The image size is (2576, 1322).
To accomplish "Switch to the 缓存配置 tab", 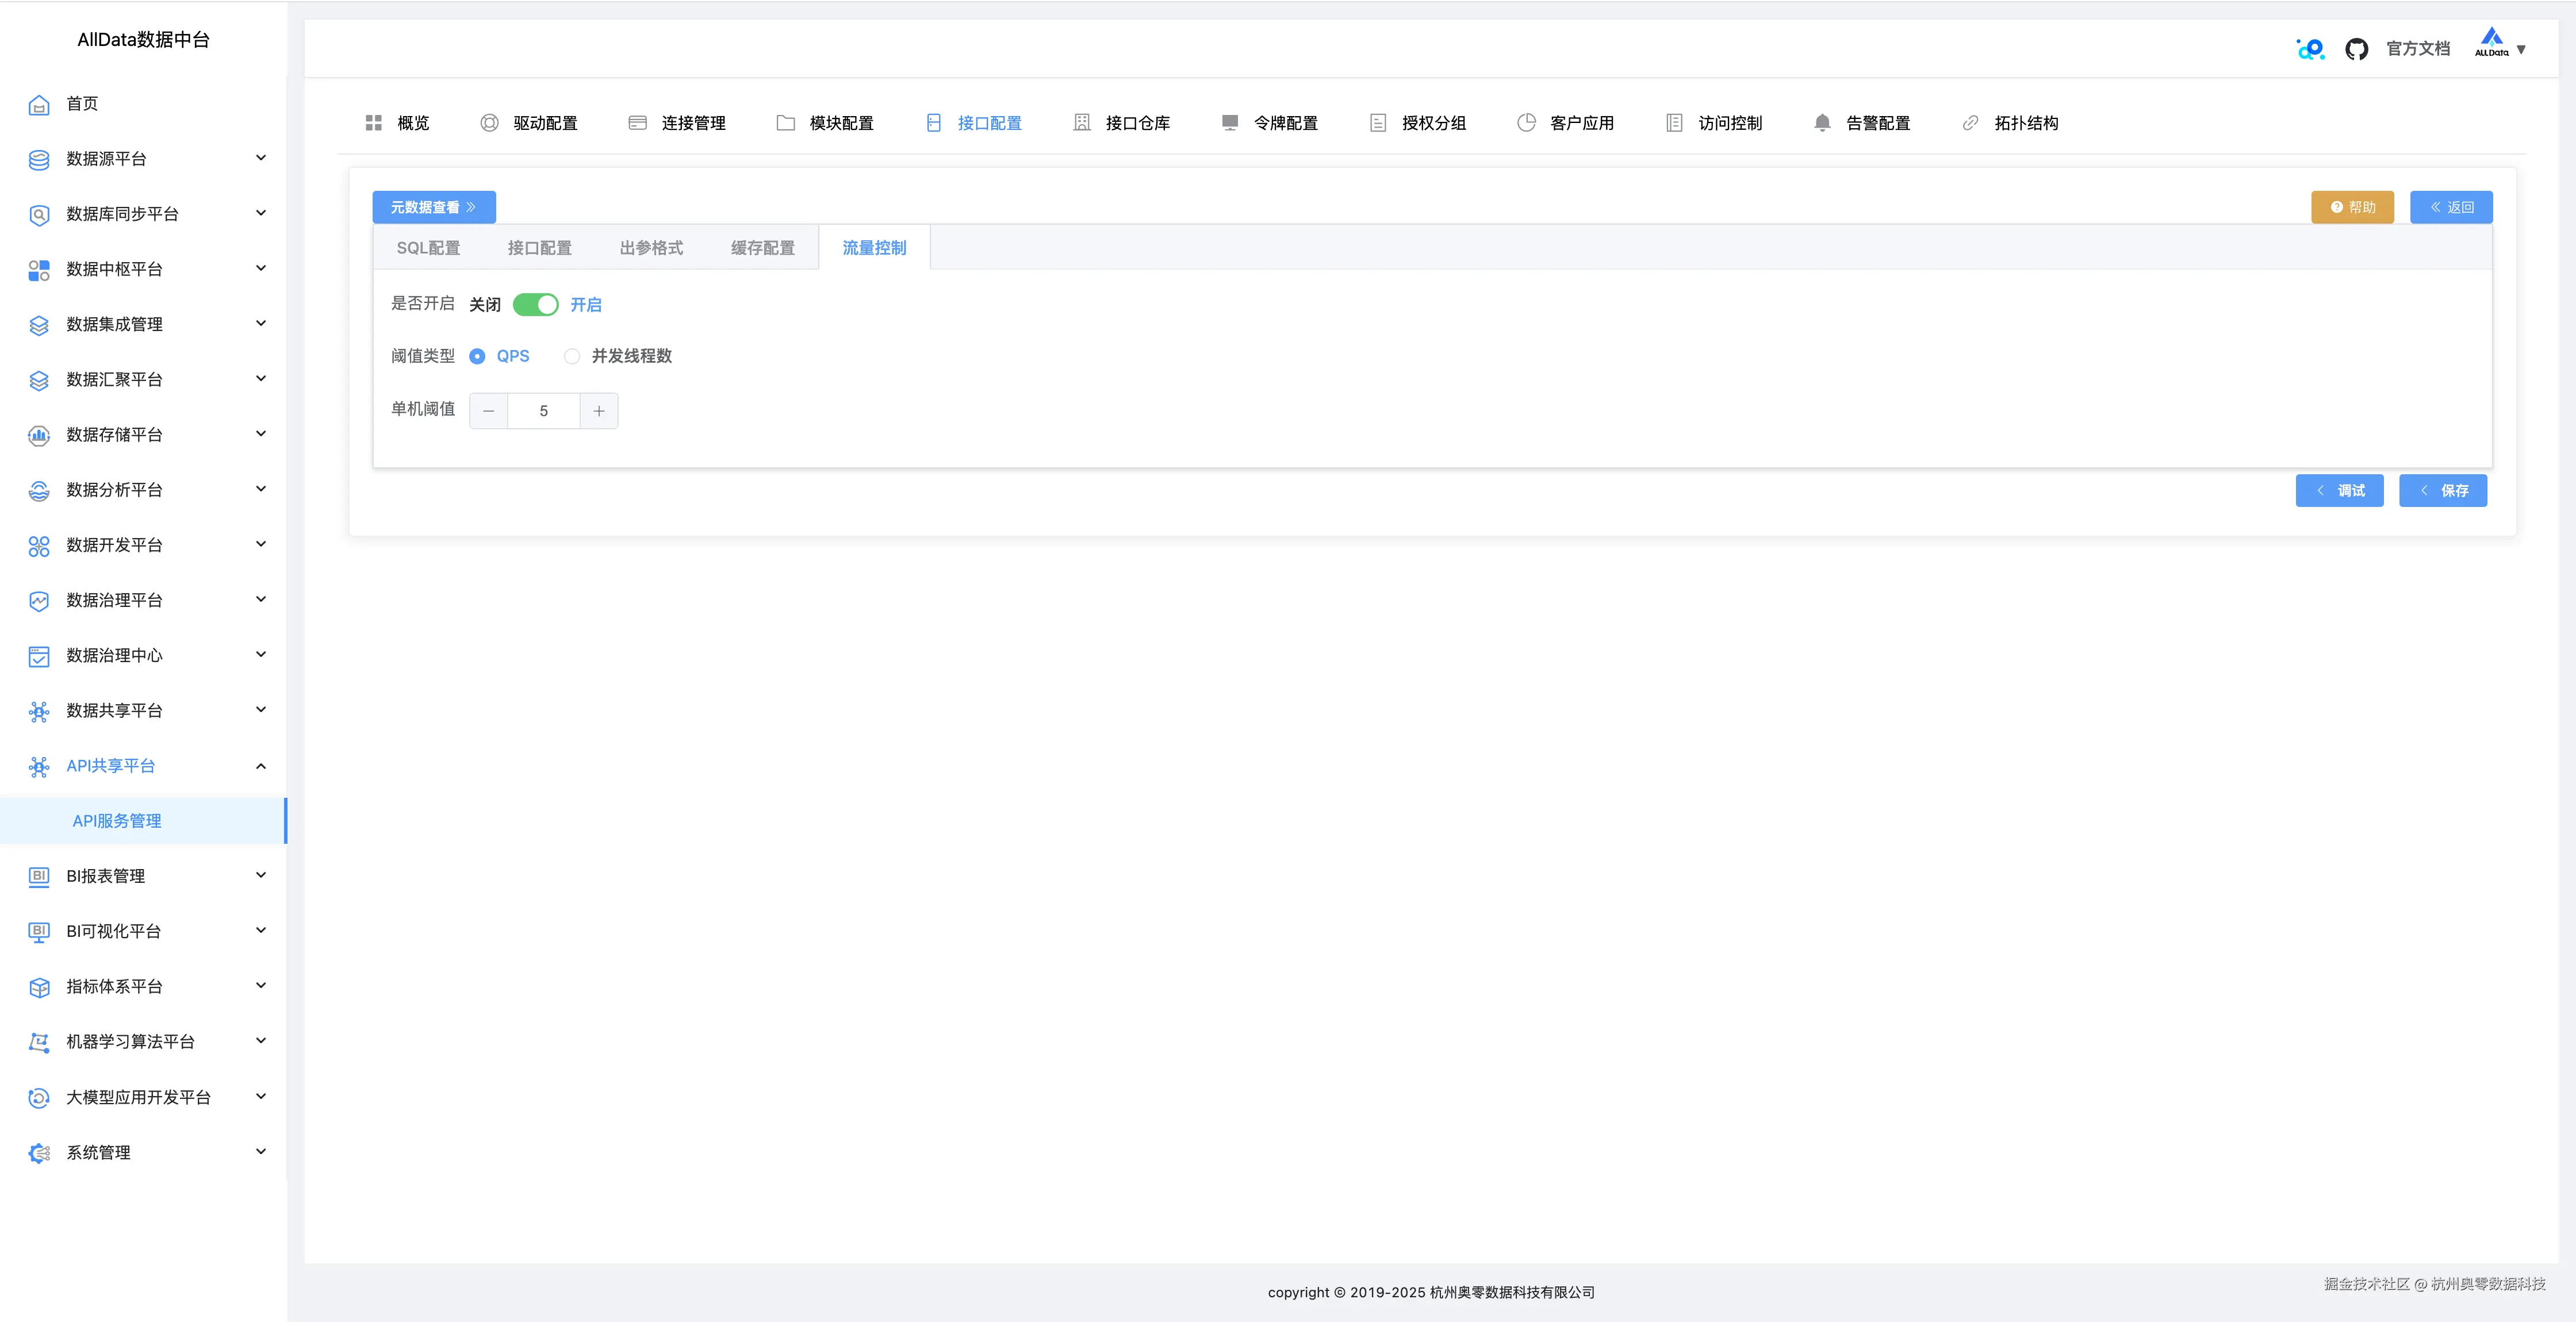I will pos(762,248).
